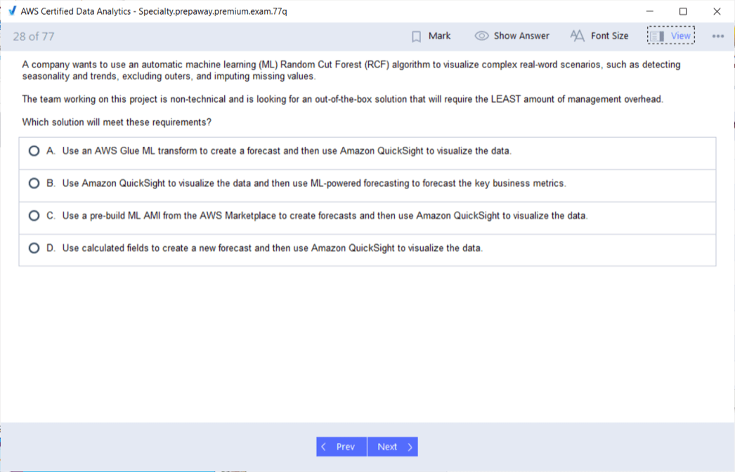Click the View label in toolbar

681,36
